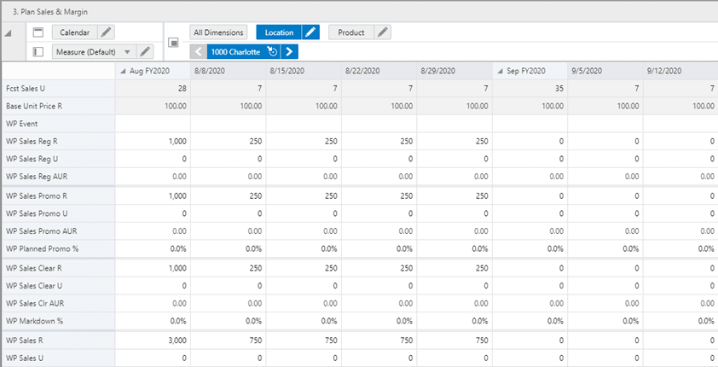Click WP Planned Promo % 0.0% for Sep FY2020
Viewport: 718px width, 367px height.
coord(530,248)
